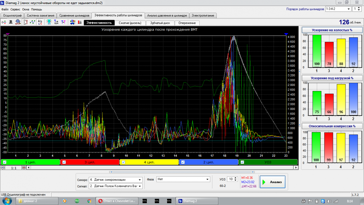
Task: Switch to the "Система зажигания" tab
Action: pyautogui.click(x=40, y=15)
